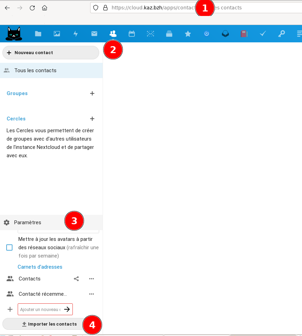This screenshot has height=336, width=302.
Task: Open the Mail envelope icon
Action: (x=94, y=34)
